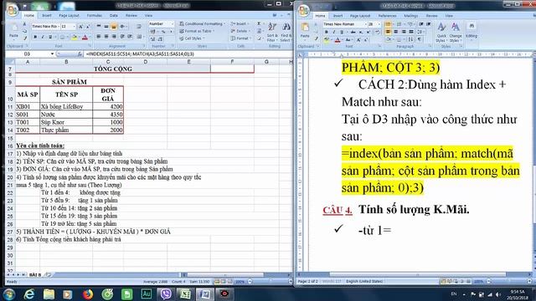This screenshot has width=536, height=301.
Task: Open the Excel Data tab
Action: [x=114, y=15]
